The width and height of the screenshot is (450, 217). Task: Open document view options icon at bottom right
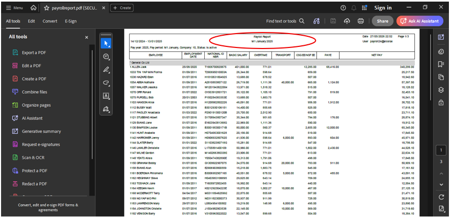441,208
